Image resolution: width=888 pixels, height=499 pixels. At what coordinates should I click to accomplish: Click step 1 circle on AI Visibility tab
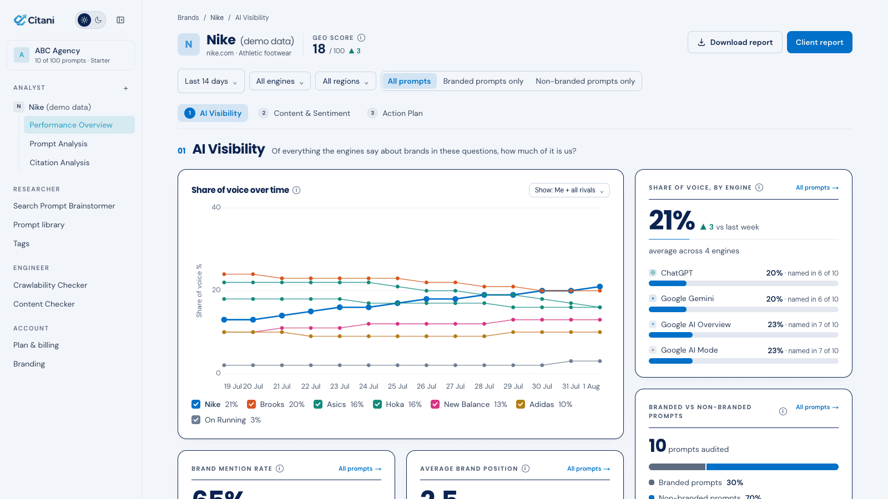click(x=190, y=113)
